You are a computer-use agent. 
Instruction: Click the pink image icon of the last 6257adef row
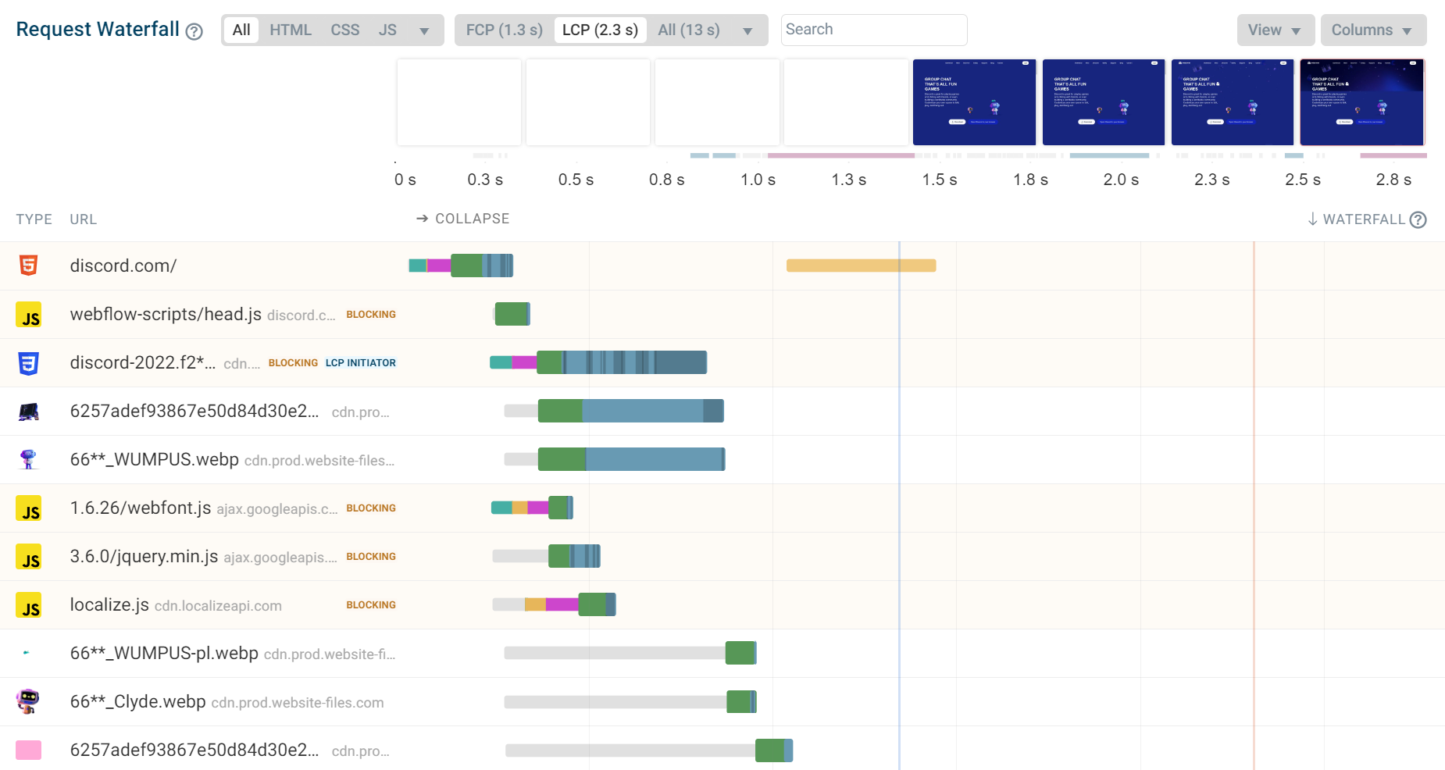[x=29, y=750]
